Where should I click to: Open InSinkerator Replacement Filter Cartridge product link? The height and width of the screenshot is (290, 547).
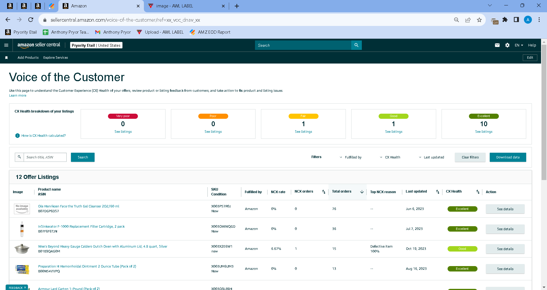coord(81,226)
